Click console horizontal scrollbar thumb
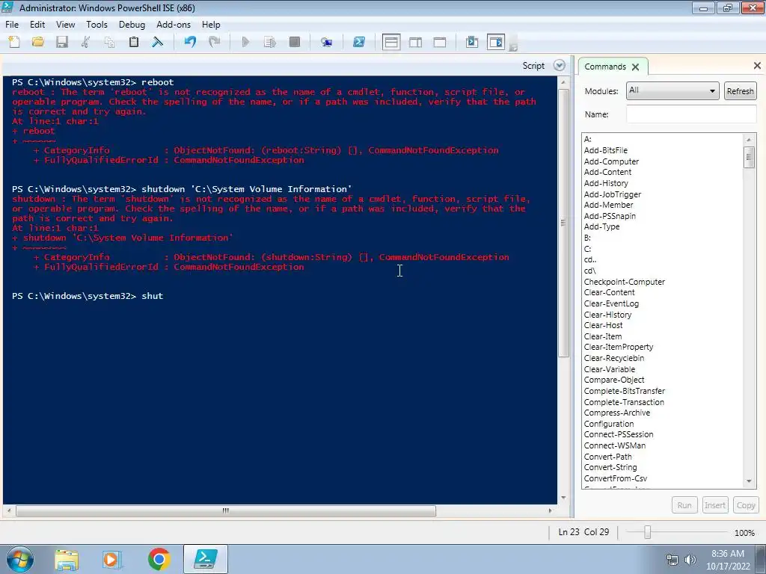Image resolution: width=766 pixels, height=574 pixels. [226, 510]
